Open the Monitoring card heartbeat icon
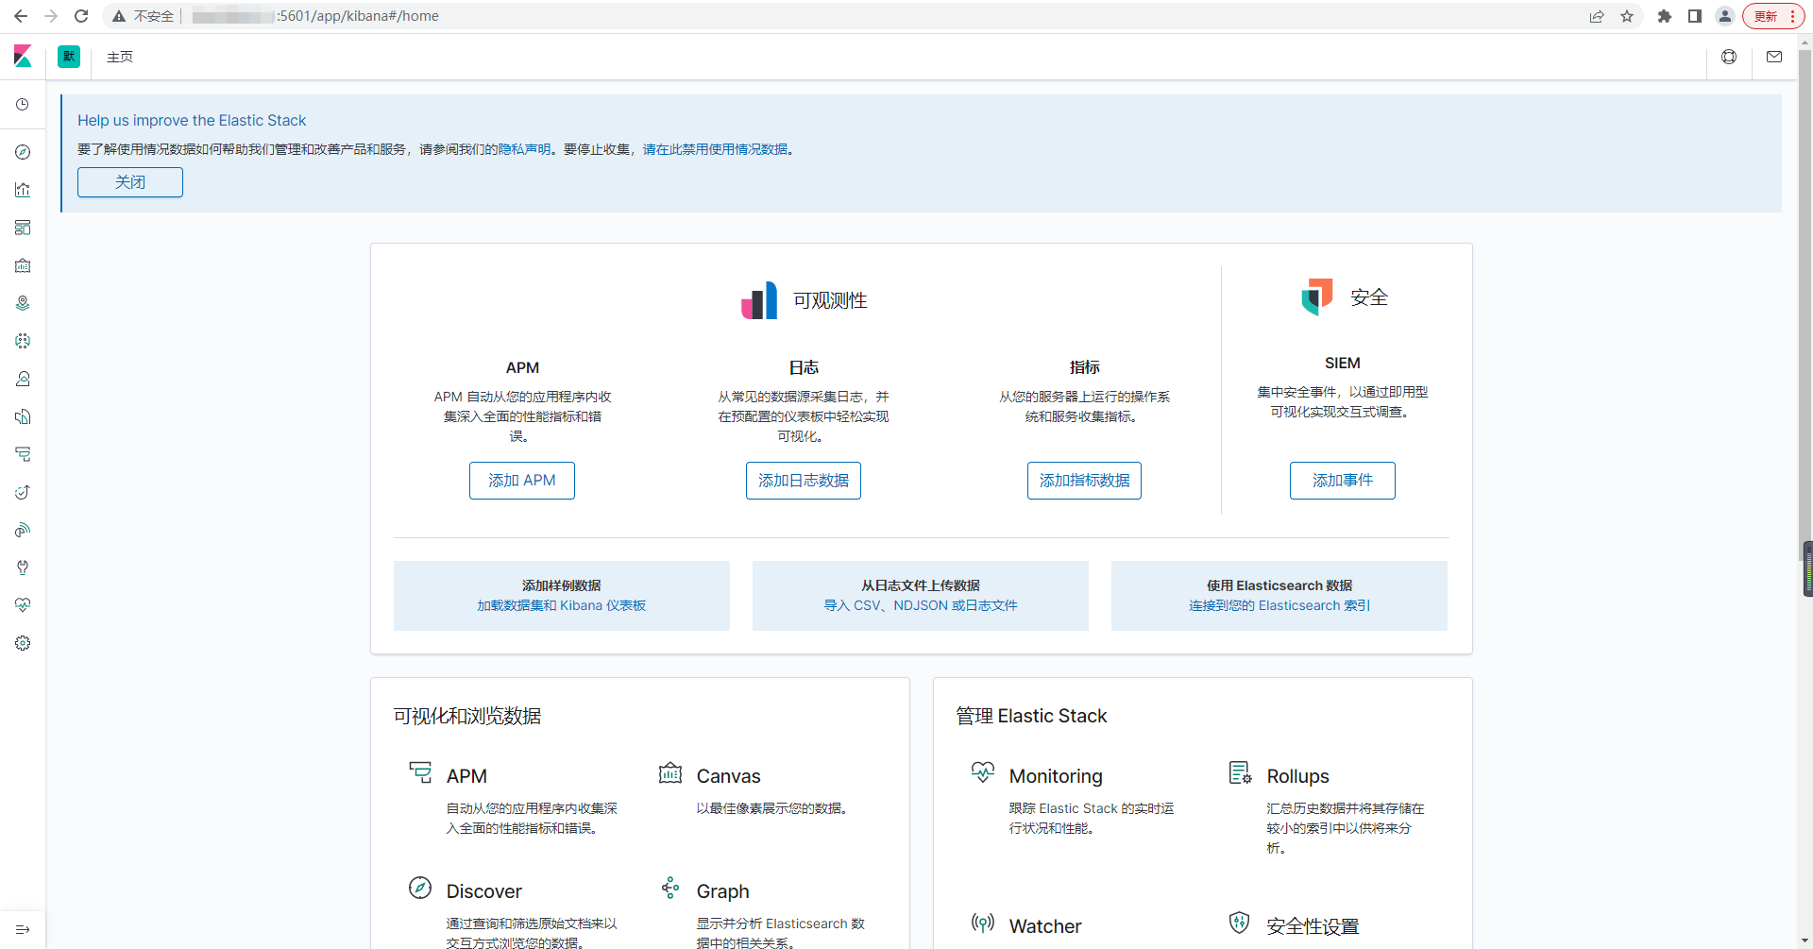Image resolution: width=1813 pixels, height=949 pixels. (x=983, y=772)
